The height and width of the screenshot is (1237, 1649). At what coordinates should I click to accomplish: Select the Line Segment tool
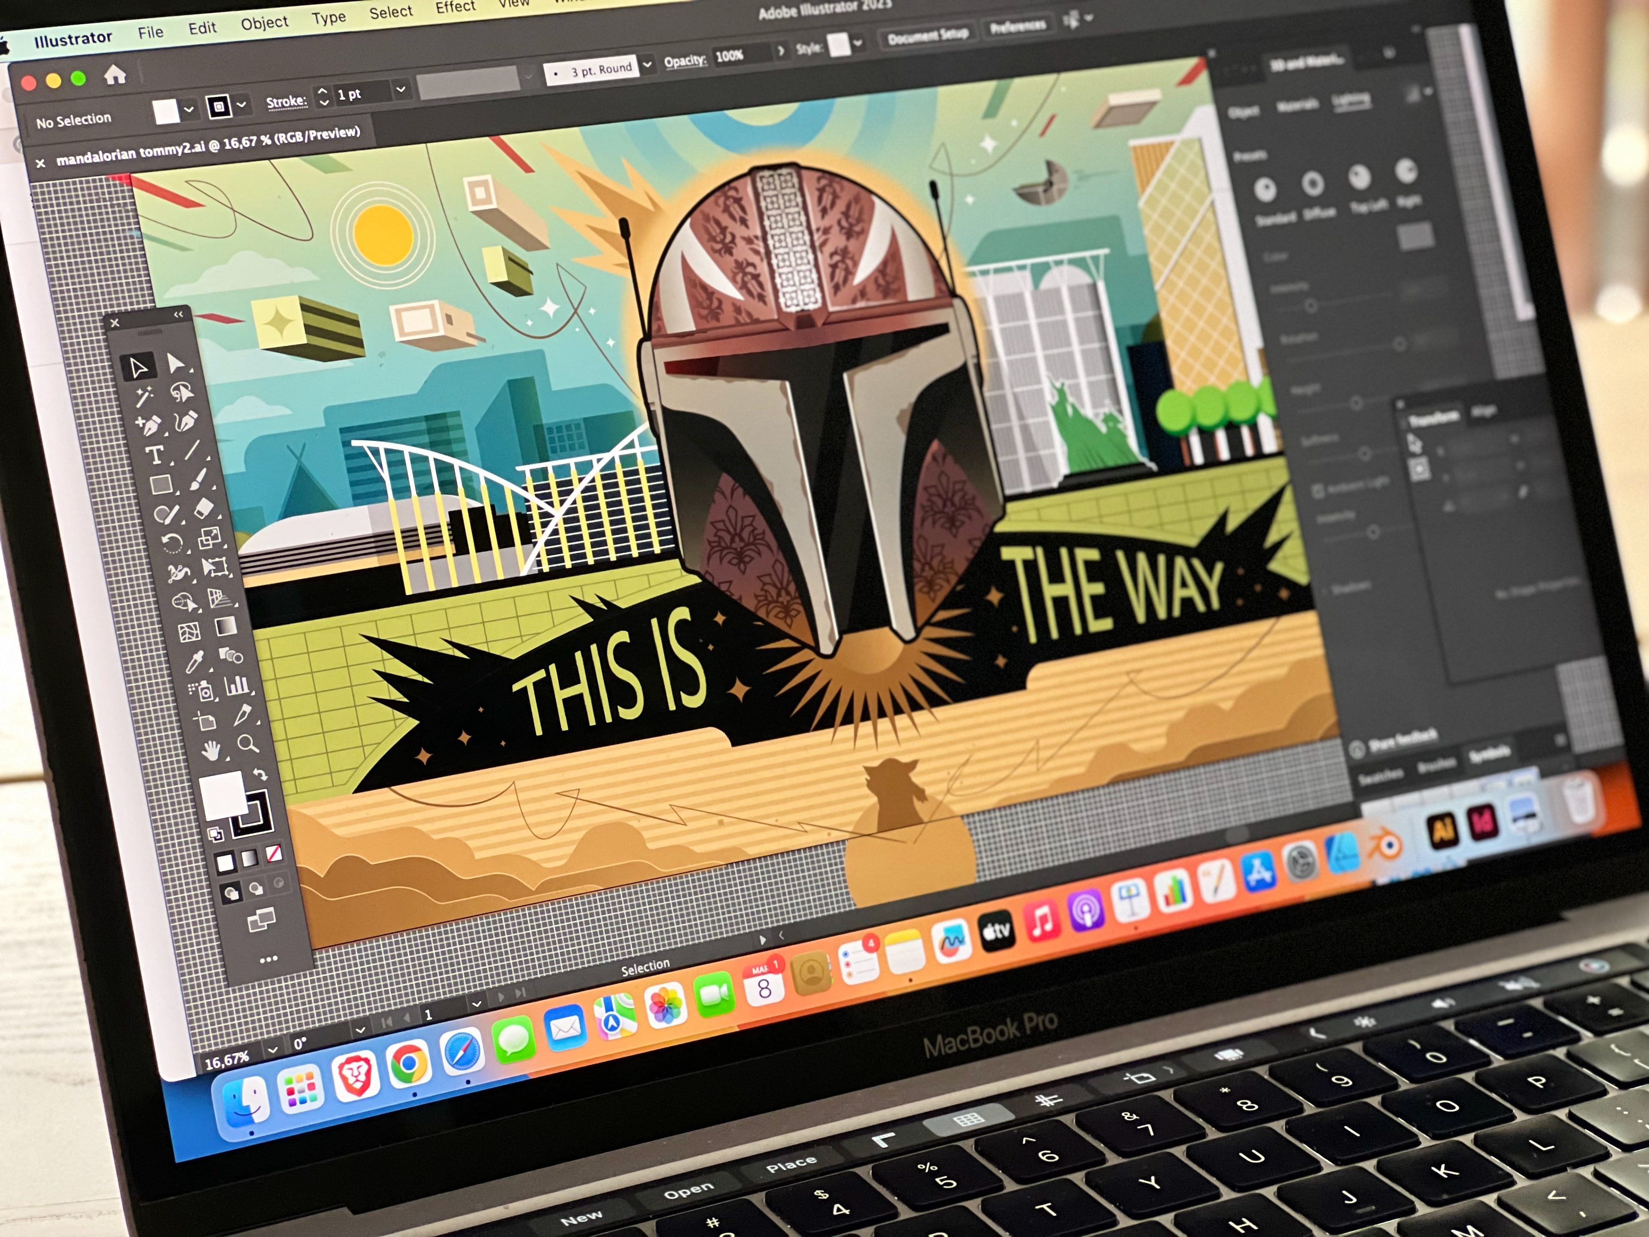coord(192,450)
